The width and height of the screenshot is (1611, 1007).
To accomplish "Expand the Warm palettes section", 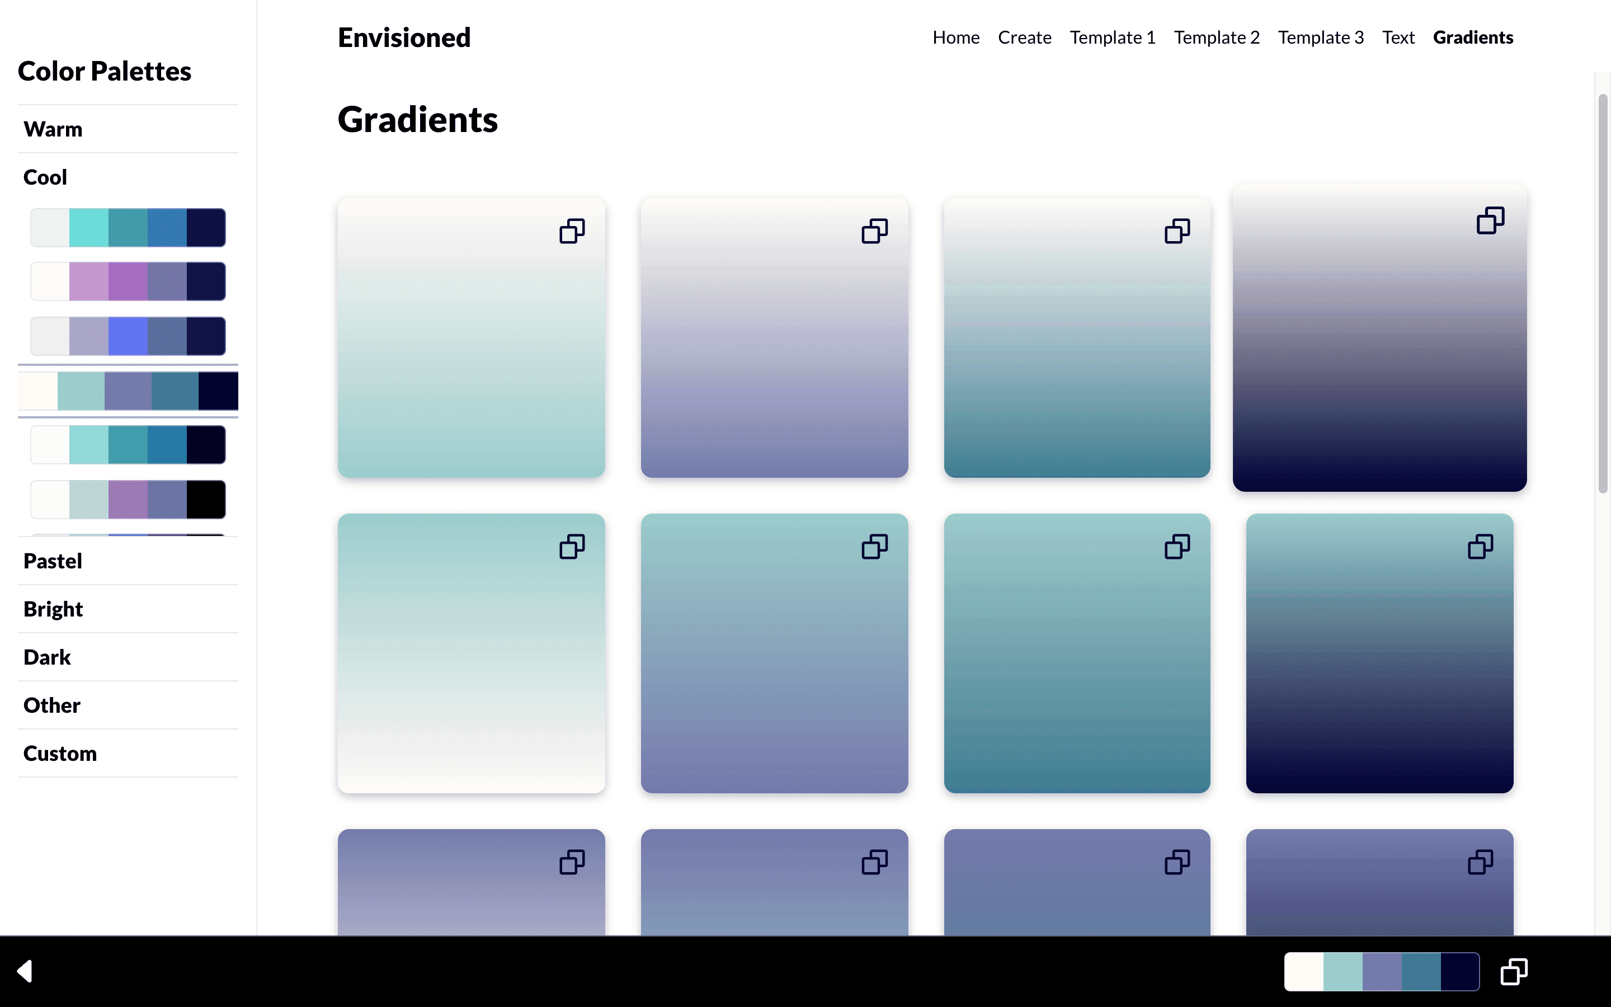I will [128, 129].
